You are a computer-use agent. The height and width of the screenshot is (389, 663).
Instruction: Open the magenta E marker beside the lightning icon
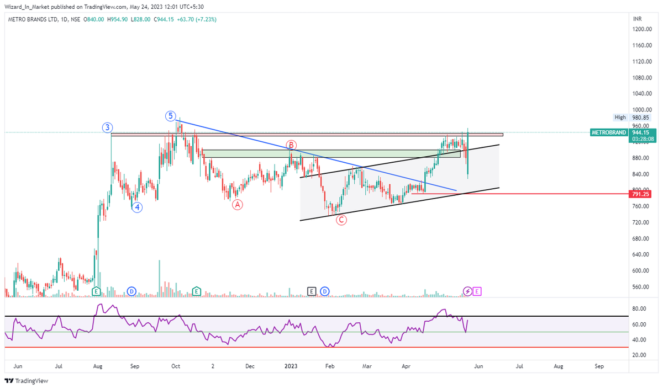(477, 291)
